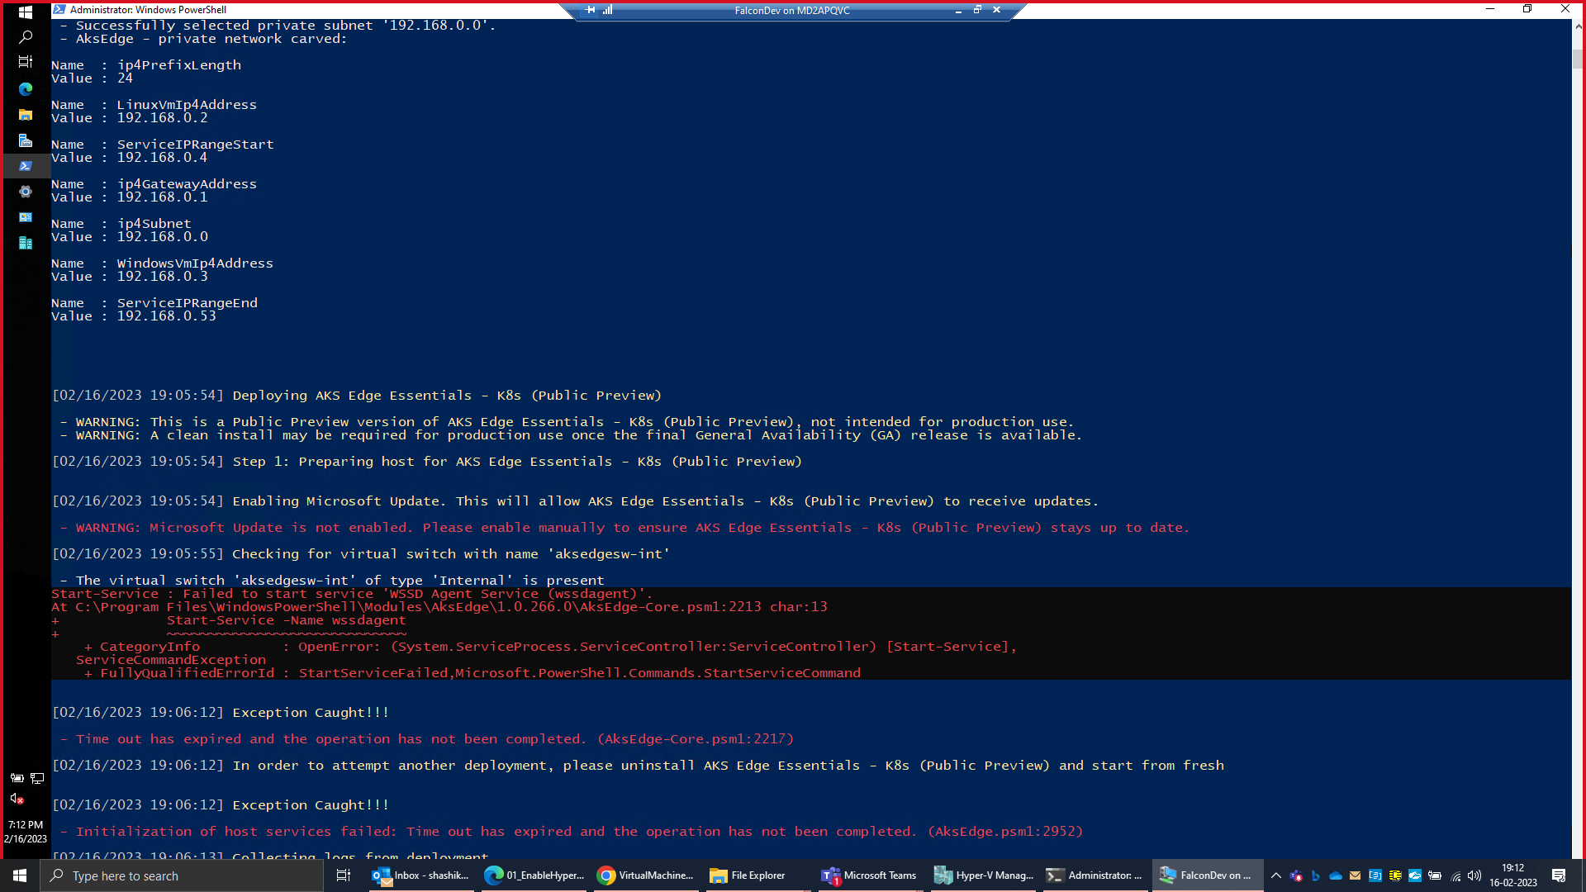Click the host speaker icon to adjust audio

(x=1474, y=875)
